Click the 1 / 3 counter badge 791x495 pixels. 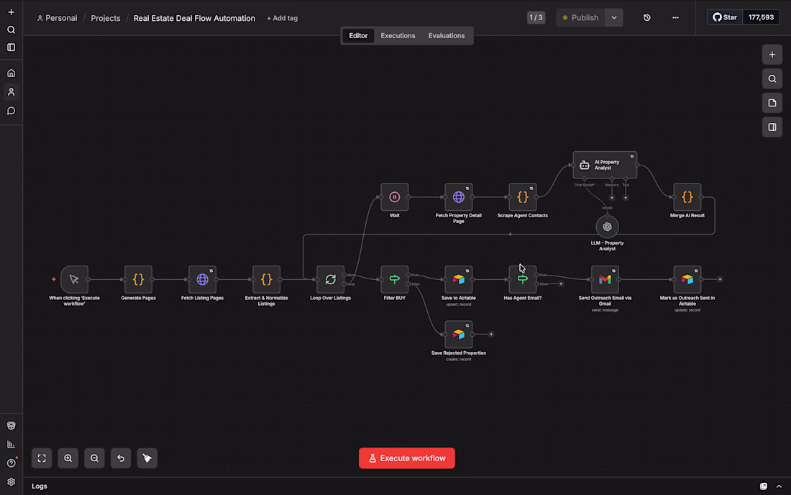click(x=536, y=18)
